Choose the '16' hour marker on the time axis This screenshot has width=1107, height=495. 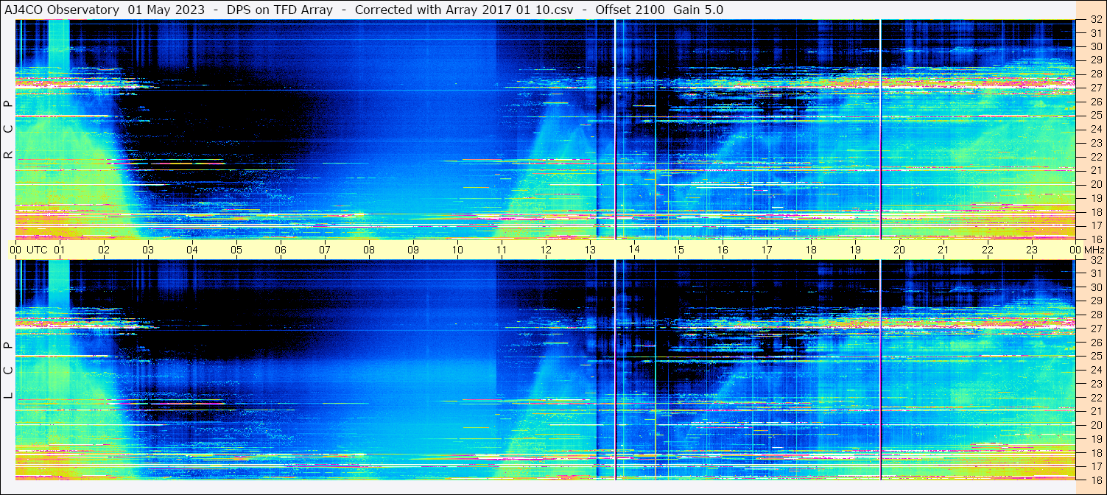tap(723, 250)
